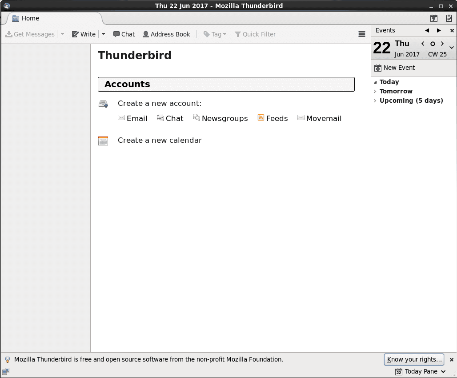Viewport: 457px width, 378px height.
Task: Click the Get Messages toolbar button
Action: (30, 34)
